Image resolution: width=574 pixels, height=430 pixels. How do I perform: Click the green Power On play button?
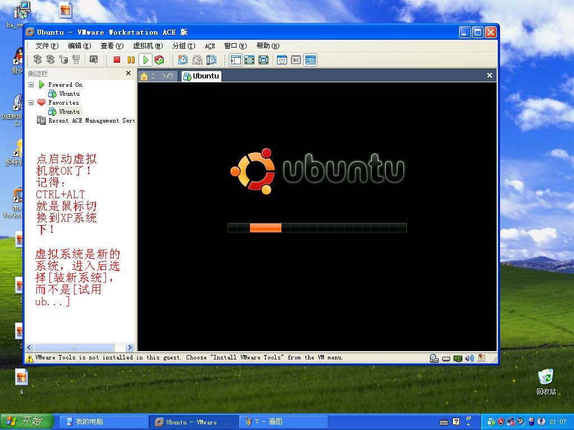(x=146, y=60)
